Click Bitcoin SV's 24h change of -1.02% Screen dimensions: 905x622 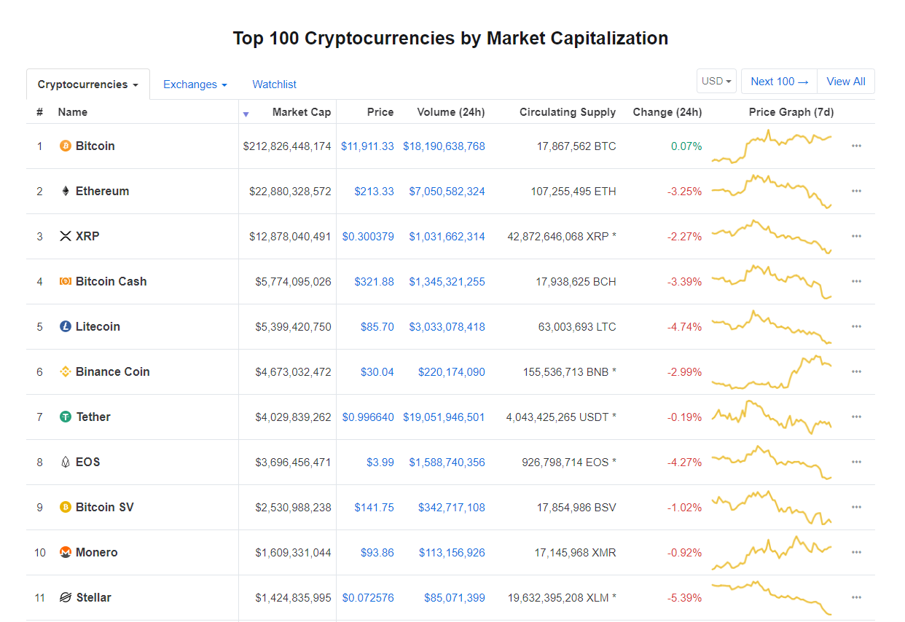pyautogui.click(x=685, y=508)
